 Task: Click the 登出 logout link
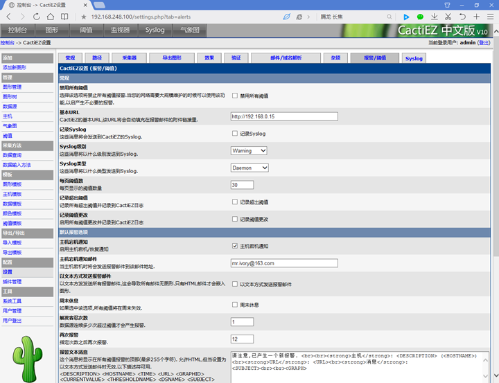point(484,43)
